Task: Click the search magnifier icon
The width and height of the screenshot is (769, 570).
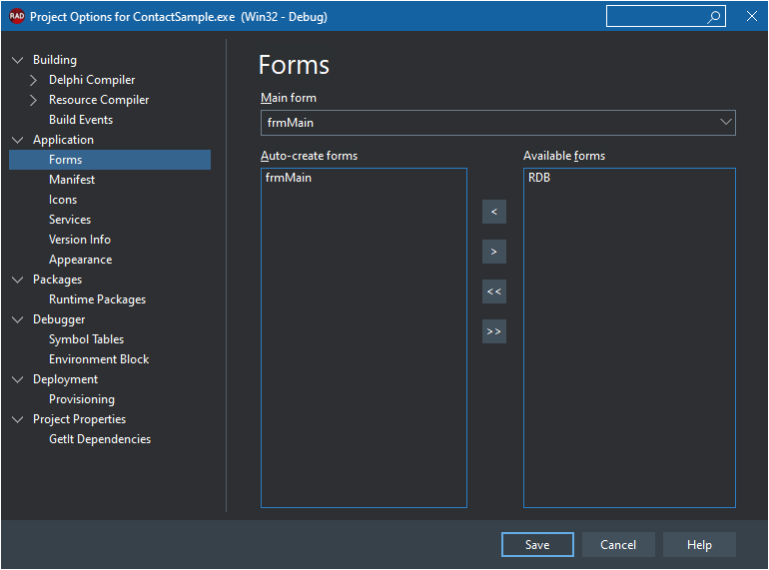Action: coord(714,17)
